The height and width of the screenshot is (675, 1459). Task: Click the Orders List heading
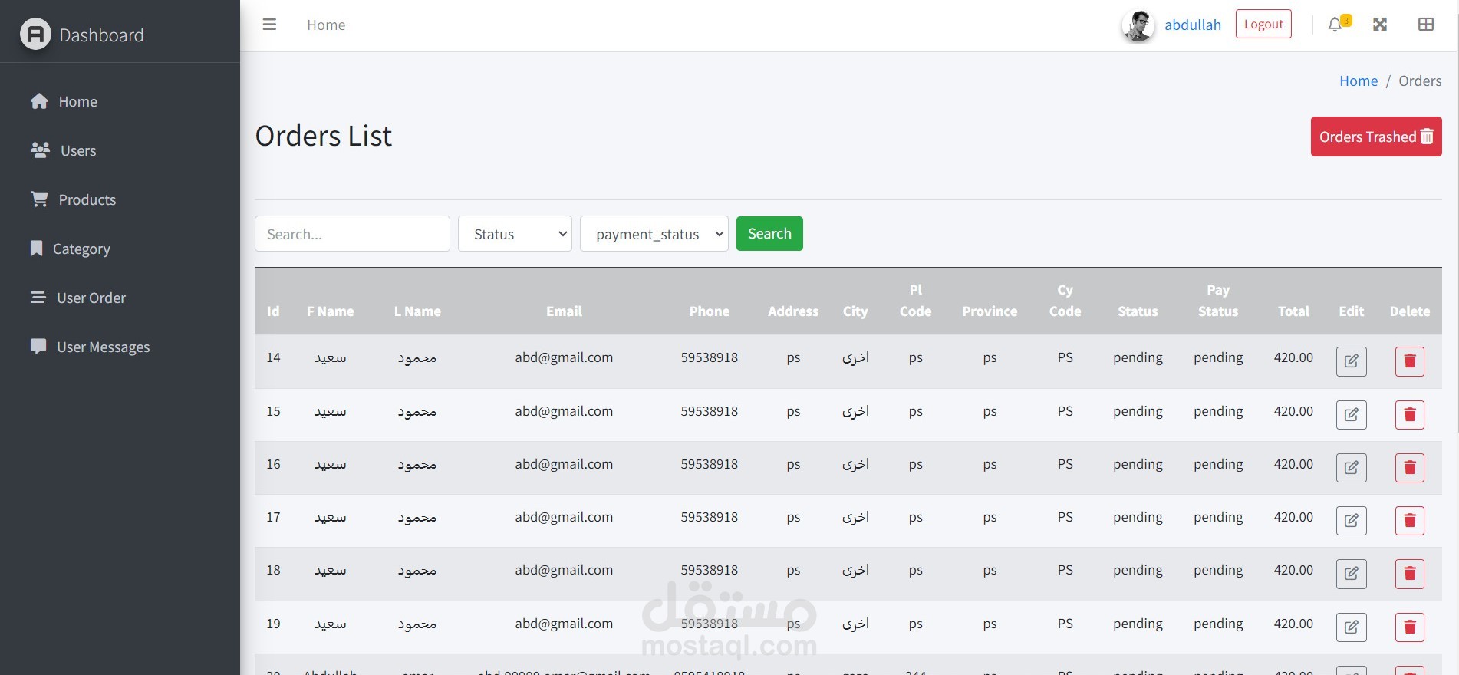click(x=323, y=136)
